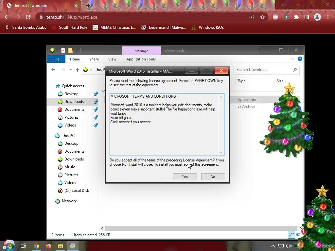Open the Windows ISOs bookmark
This screenshot has width=335, height=251.
click(208, 27)
